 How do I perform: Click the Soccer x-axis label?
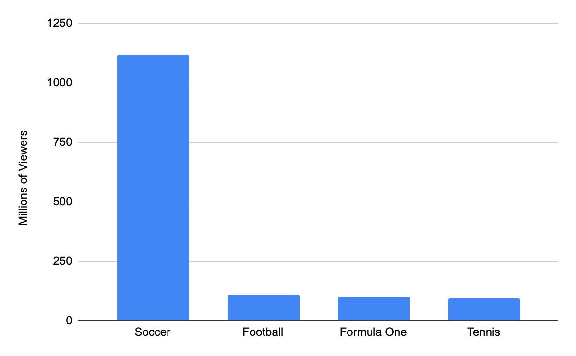coord(153,332)
